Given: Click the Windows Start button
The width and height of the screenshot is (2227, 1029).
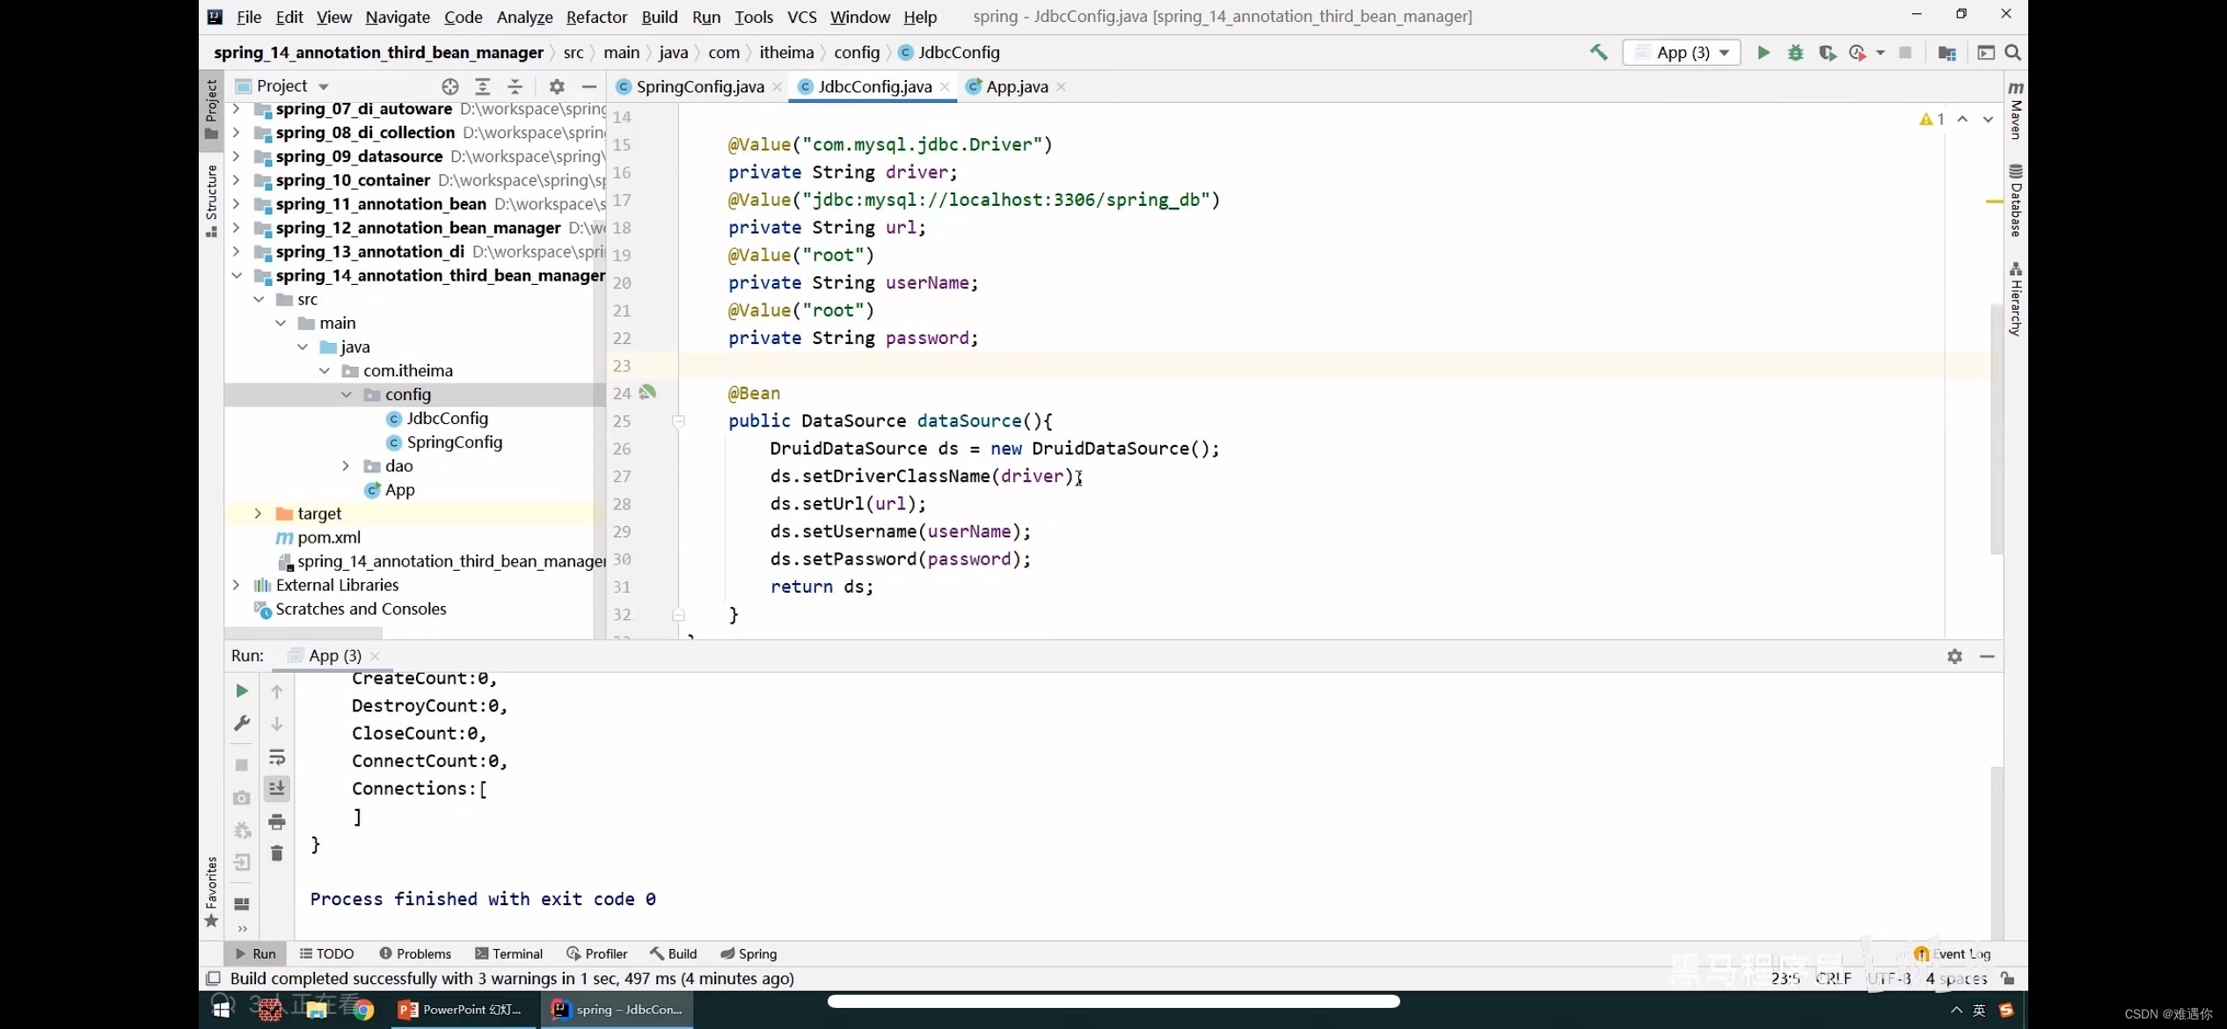Looking at the screenshot, I should [x=221, y=1010].
